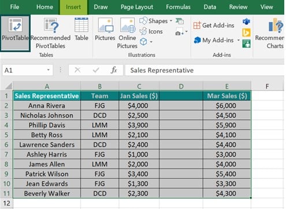286x209 pixels.
Task: Expand the Screenshot dropdown arrow
Action: tap(187, 31)
